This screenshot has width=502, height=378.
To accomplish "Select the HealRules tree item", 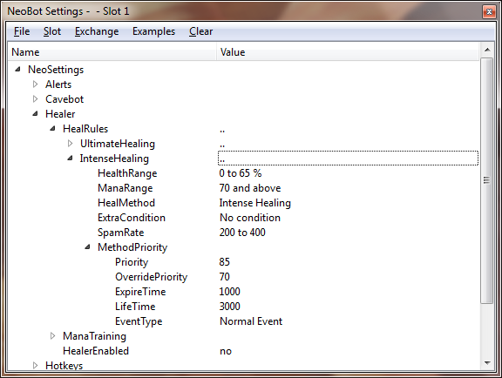I will point(85,129).
